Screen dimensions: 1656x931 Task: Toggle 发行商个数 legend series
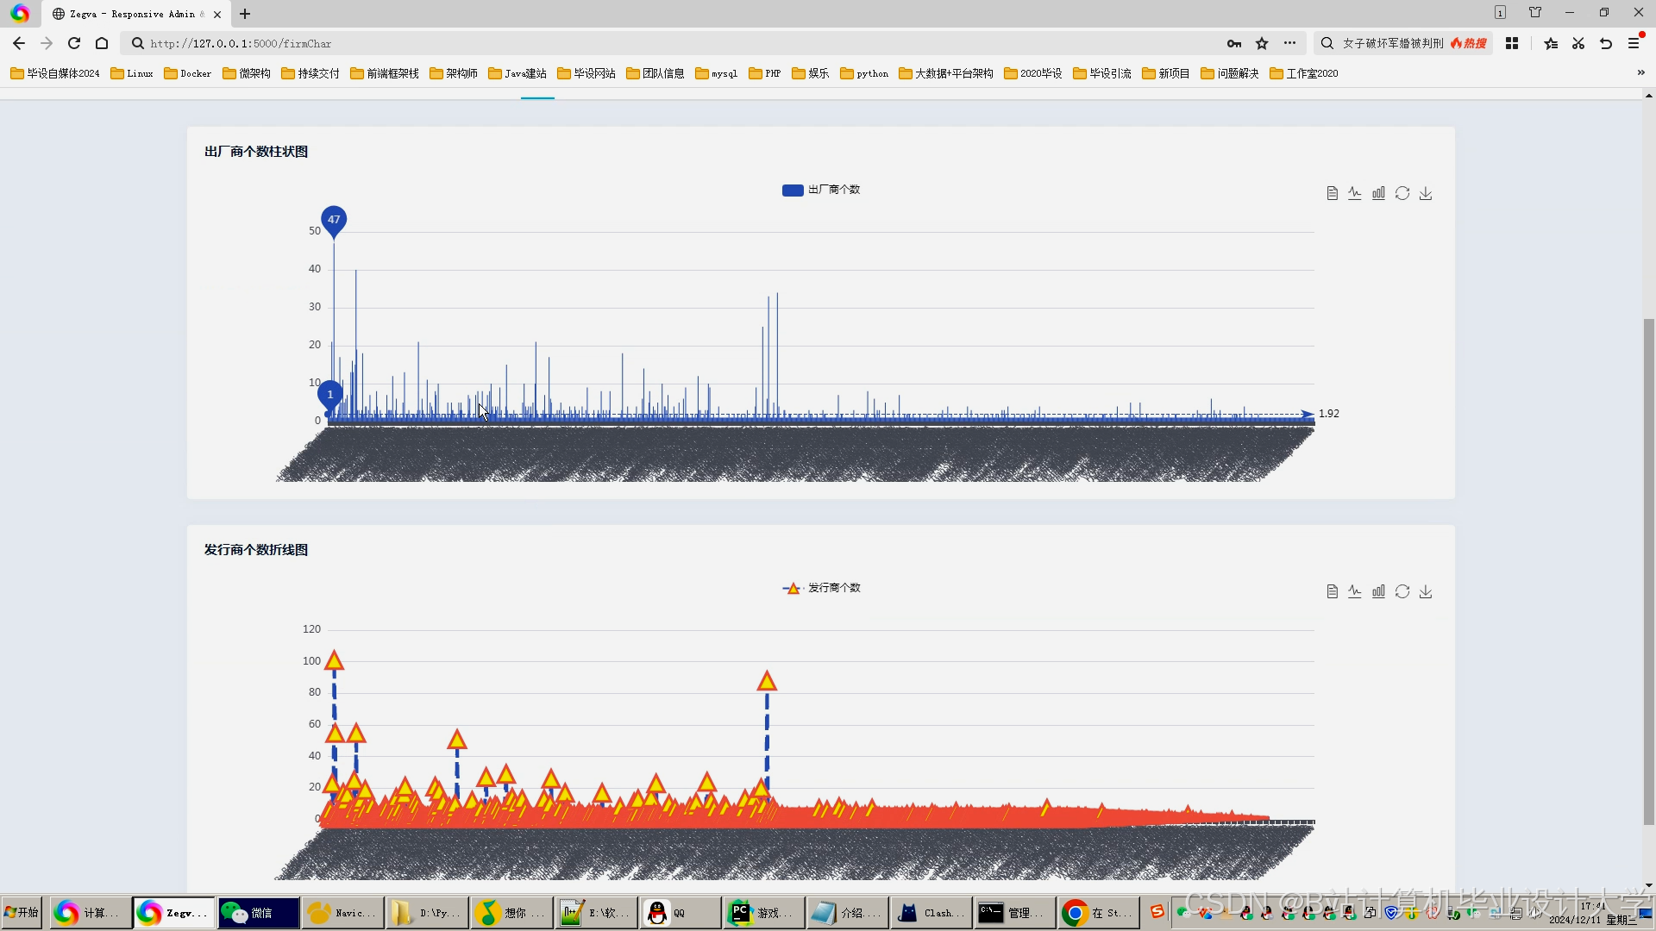820,588
